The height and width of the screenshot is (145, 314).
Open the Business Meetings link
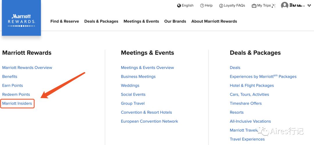(138, 77)
